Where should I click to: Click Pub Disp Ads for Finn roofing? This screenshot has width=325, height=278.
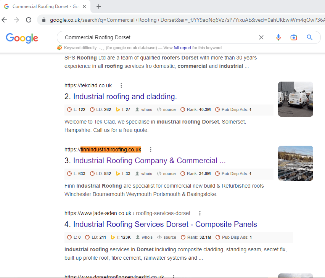(x=233, y=174)
